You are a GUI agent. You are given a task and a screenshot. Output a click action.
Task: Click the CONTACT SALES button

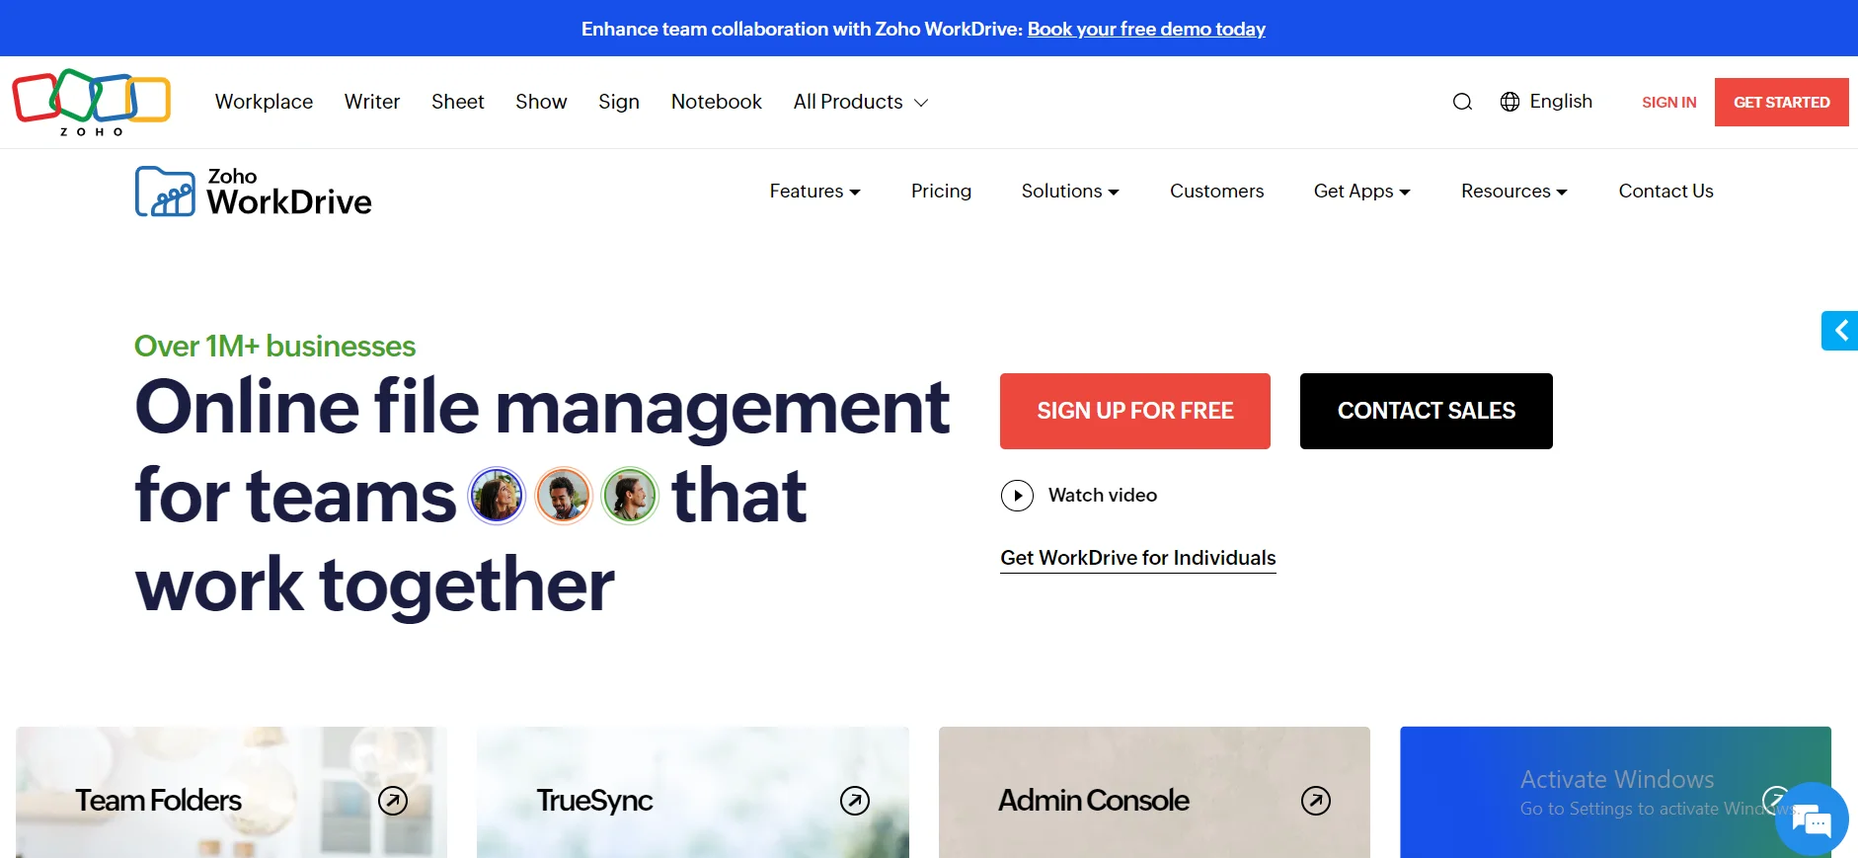click(x=1427, y=411)
